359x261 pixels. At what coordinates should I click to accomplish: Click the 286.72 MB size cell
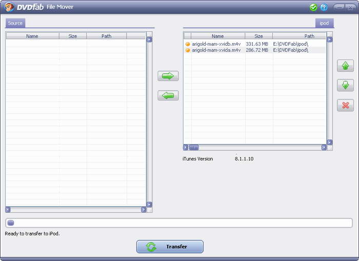(x=257, y=50)
